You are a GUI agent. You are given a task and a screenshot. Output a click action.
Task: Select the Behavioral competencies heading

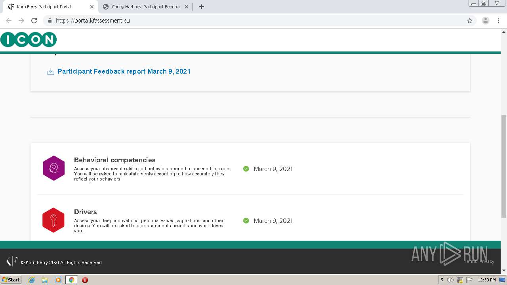tap(115, 160)
